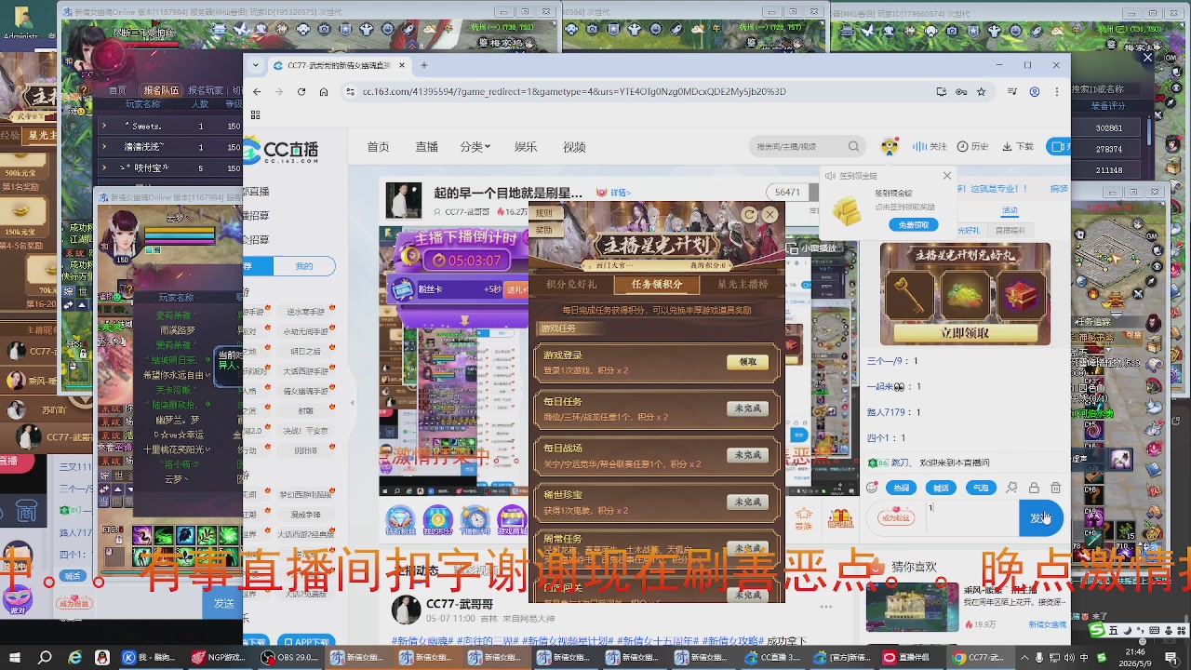Open the 直播 nav item

(426, 146)
